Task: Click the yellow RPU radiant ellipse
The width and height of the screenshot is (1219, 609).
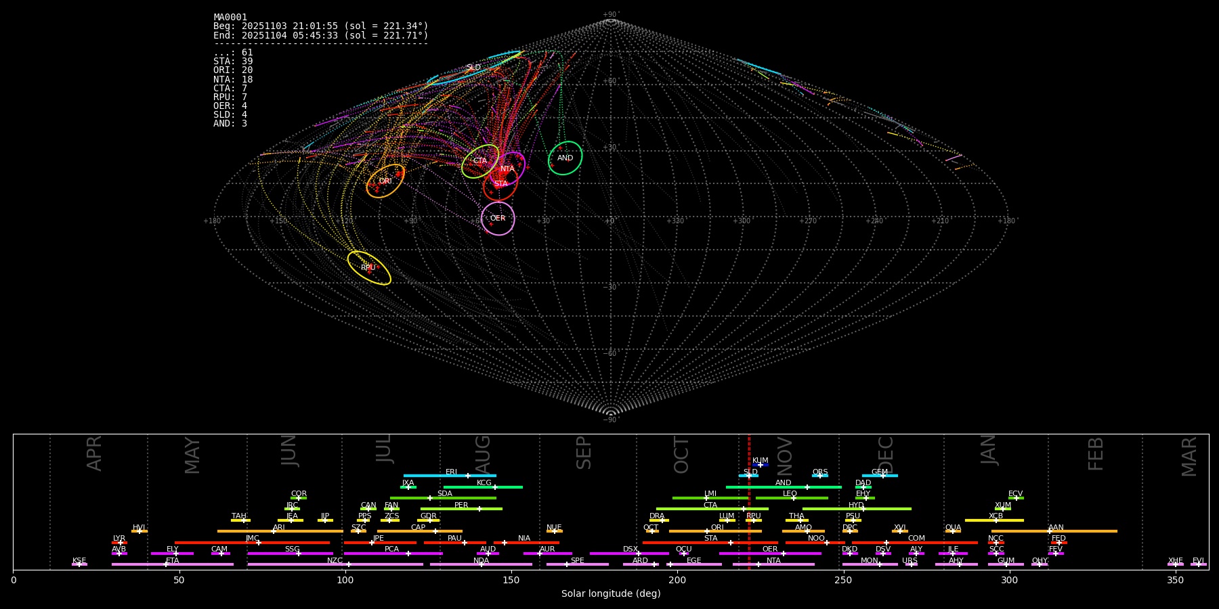Action: (x=368, y=268)
